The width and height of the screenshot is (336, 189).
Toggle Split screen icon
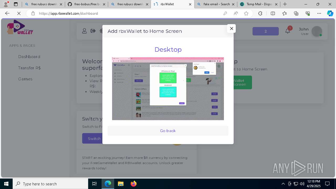coord(273,13)
